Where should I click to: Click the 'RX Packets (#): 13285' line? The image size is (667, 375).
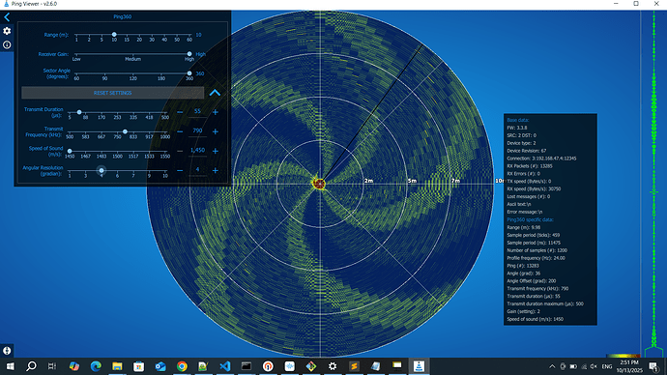coord(530,166)
